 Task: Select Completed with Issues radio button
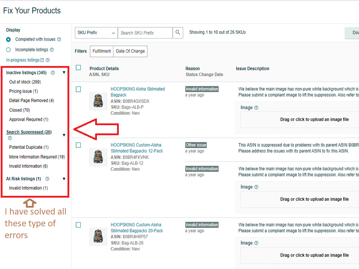[x=9, y=39]
